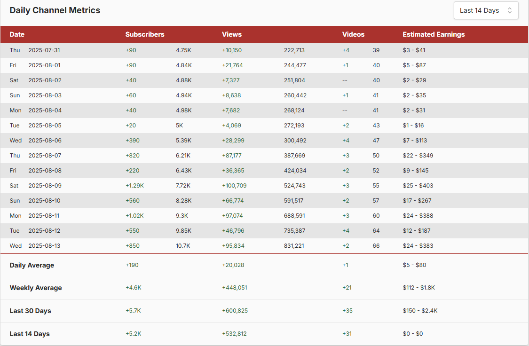Click the Daily Channel Metrics title

(x=55, y=10)
